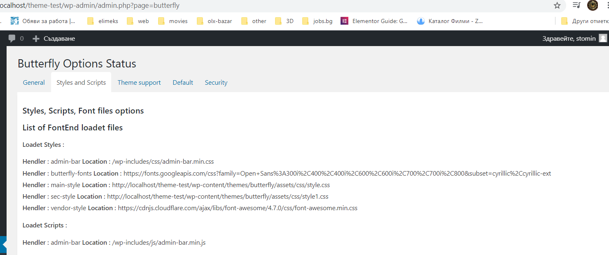Screen dimensions: 609x255
Task: Click the admin-bar.min.css location path
Action: tap(163, 162)
